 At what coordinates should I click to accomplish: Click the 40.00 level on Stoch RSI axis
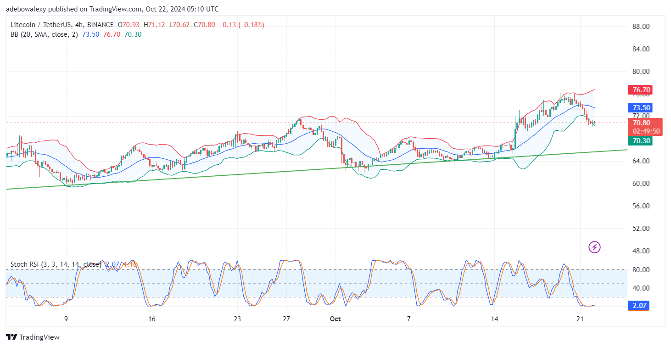click(640, 288)
